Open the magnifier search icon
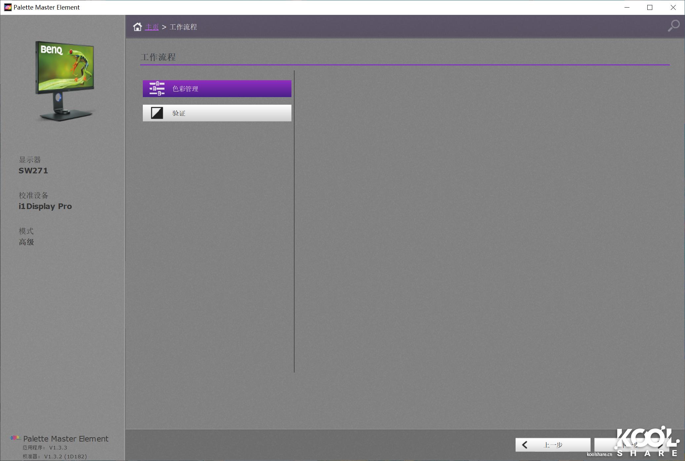The width and height of the screenshot is (685, 461). tap(673, 26)
